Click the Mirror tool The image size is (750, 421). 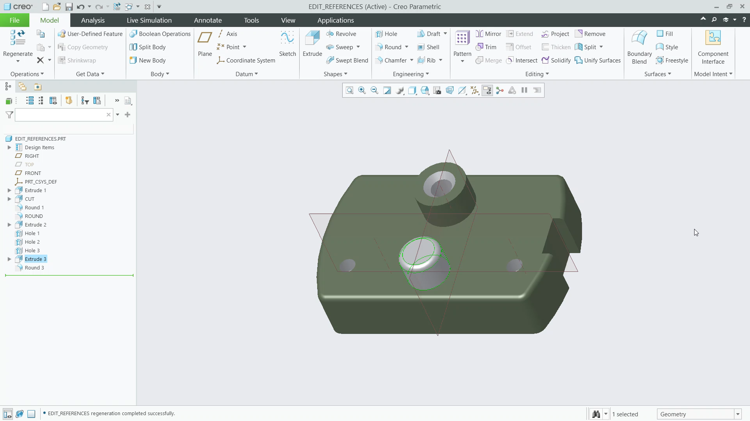[488, 34]
